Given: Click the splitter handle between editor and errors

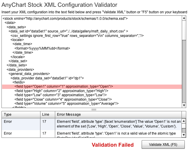Looking at the screenshot, I should point(94,109).
